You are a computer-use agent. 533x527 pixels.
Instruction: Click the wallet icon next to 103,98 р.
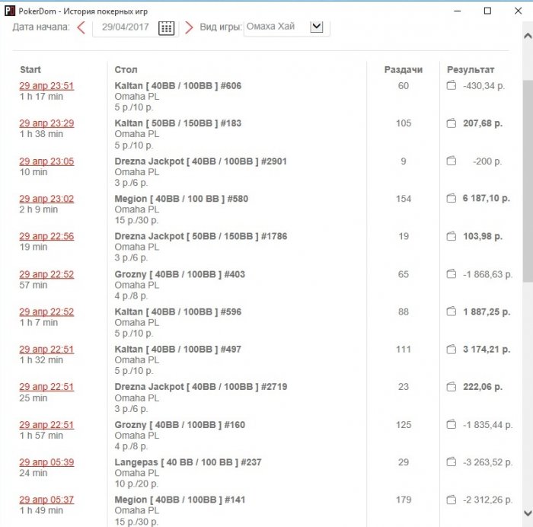click(451, 235)
